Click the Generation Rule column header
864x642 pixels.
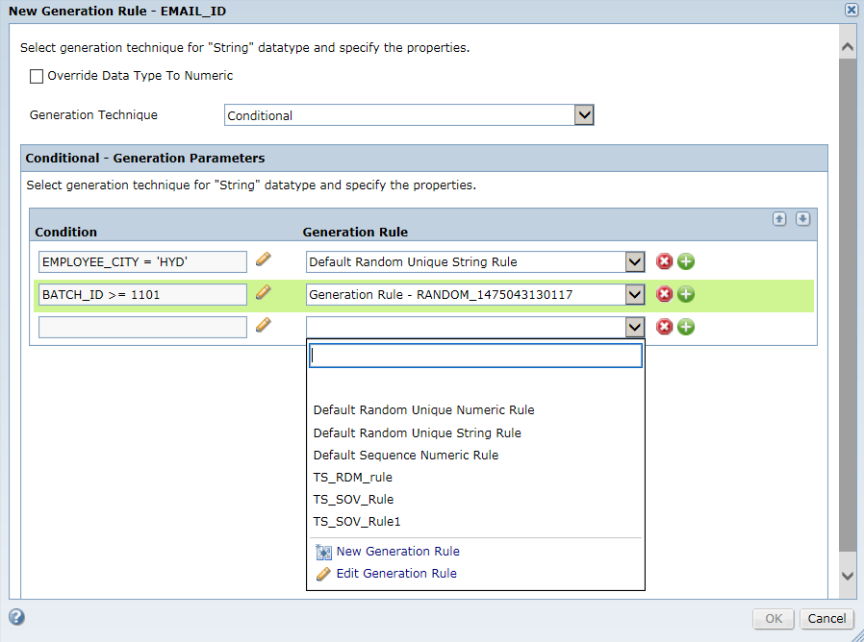pos(355,233)
